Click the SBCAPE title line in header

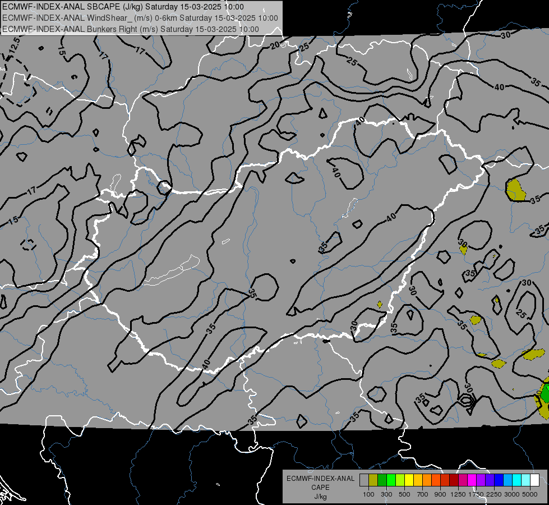pyautogui.click(x=123, y=7)
